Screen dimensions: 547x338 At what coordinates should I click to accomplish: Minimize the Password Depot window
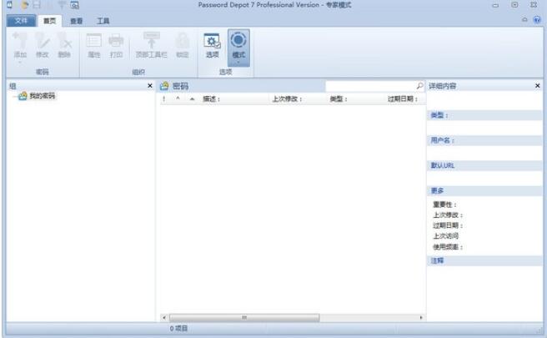pos(495,5)
